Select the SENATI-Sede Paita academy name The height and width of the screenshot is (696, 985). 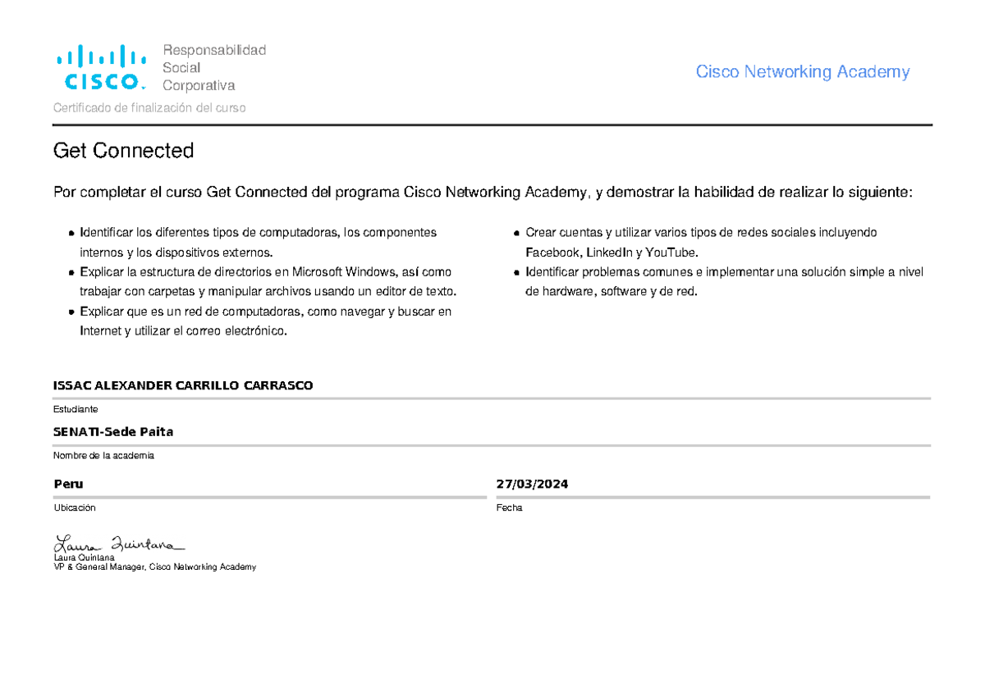click(x=113, y=432)
